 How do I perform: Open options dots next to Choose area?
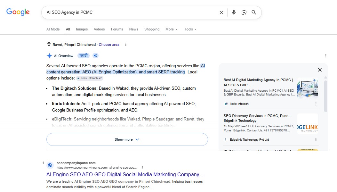point(126,44)
